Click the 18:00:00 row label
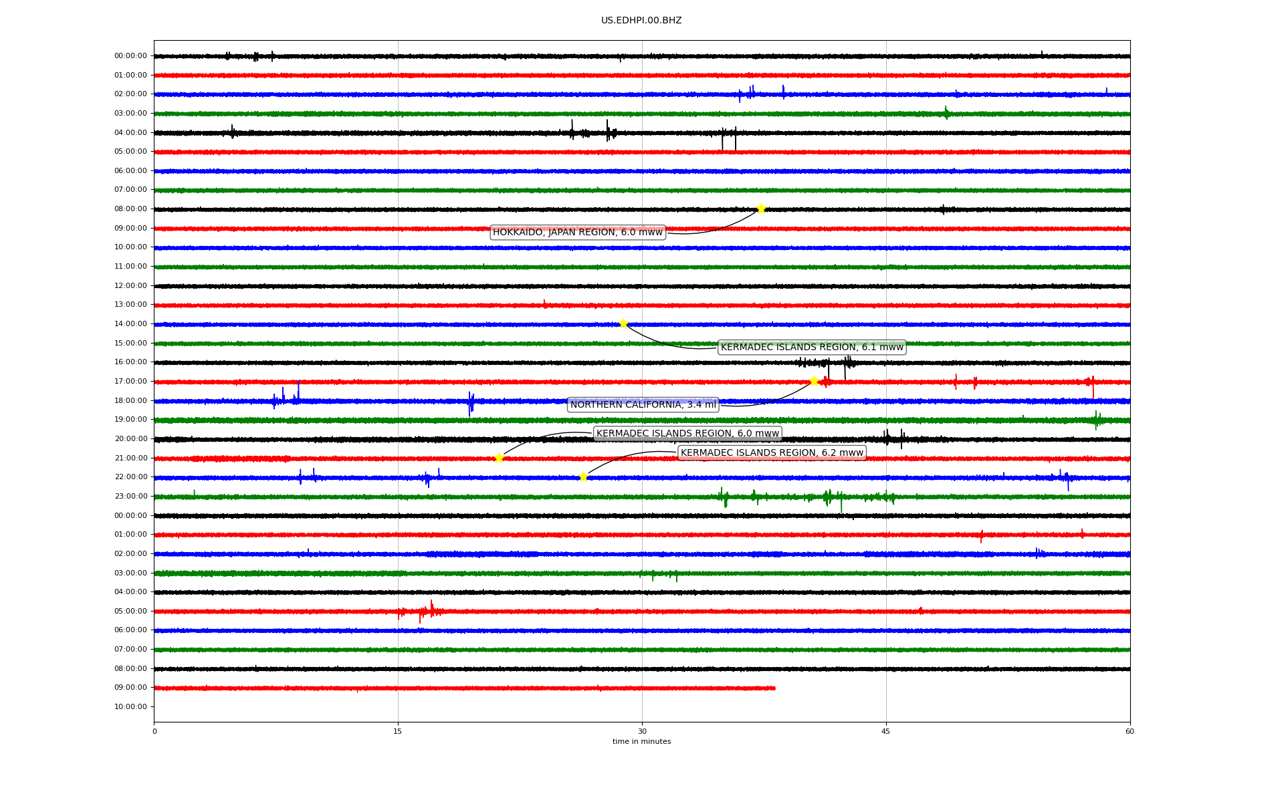This screenshot has width=1284, height=802. click(130, 401)
